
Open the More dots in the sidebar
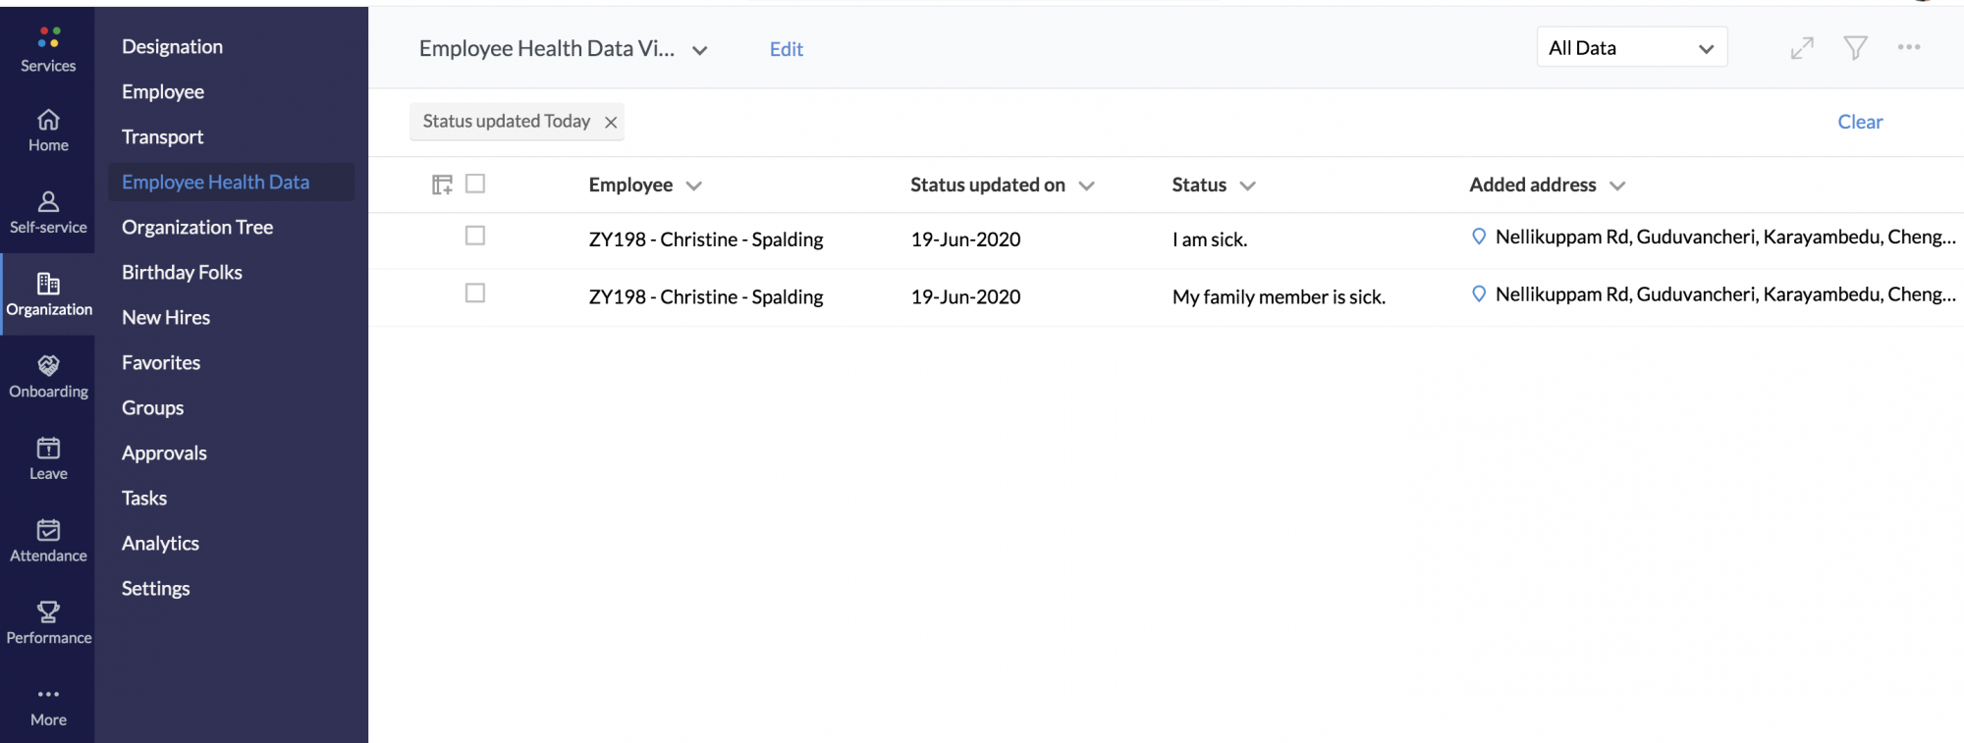click(48, 694)
